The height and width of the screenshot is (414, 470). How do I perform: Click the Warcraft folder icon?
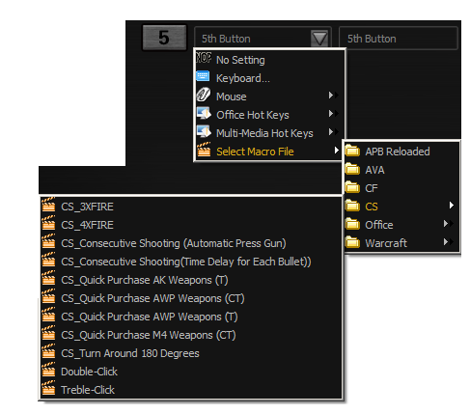click(x=352, y=242)
